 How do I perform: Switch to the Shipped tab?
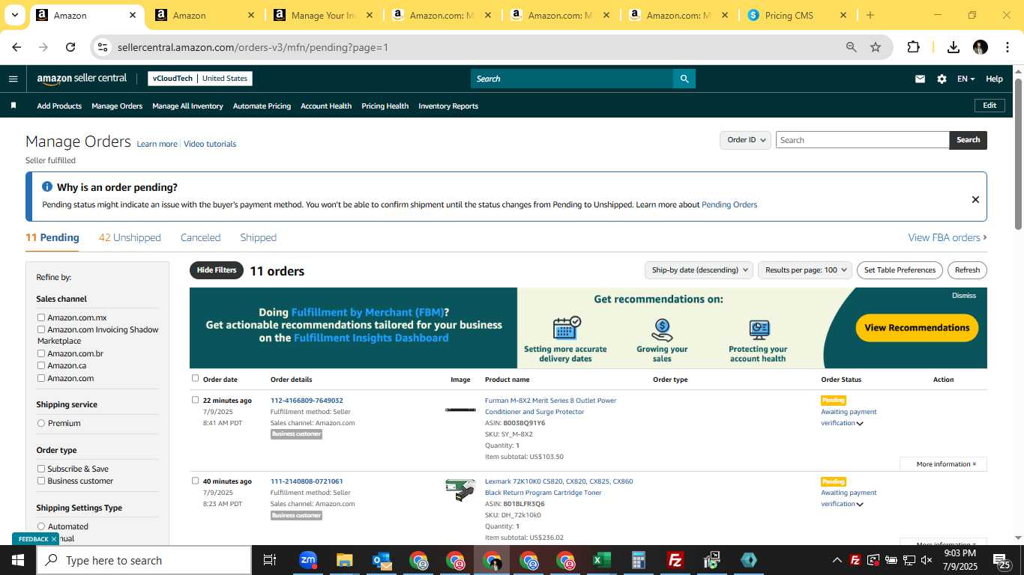[258, 237]
